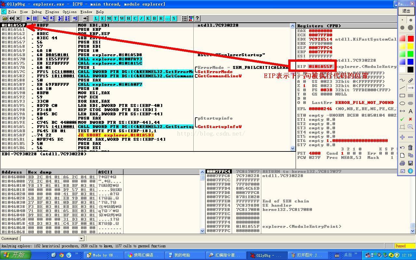Click the Run program play icon
The image size is (416, 260).
[29, 19]
